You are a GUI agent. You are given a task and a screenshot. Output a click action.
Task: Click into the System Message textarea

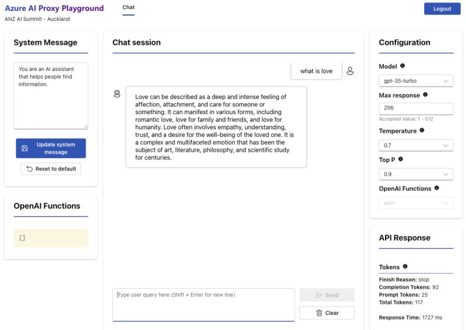pyautogui.click(x=51, y=95)
